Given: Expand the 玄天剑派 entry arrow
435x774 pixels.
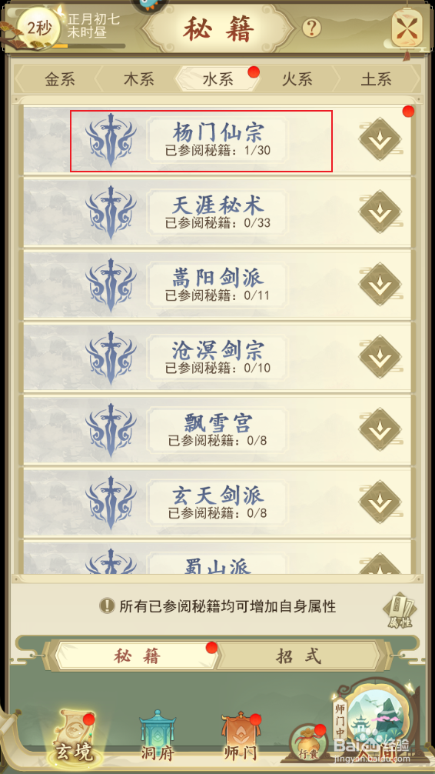Looking at the screenshot, I should [380, 502].
